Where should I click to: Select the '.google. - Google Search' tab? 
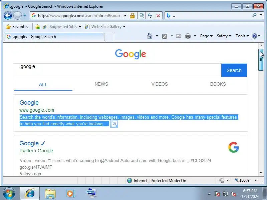[x=54, y=37]
